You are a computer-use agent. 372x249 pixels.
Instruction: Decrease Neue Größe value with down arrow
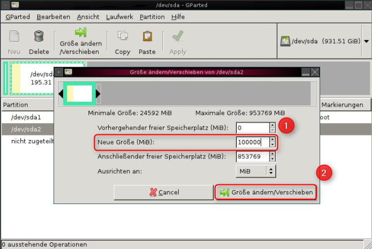coord(272,144)
